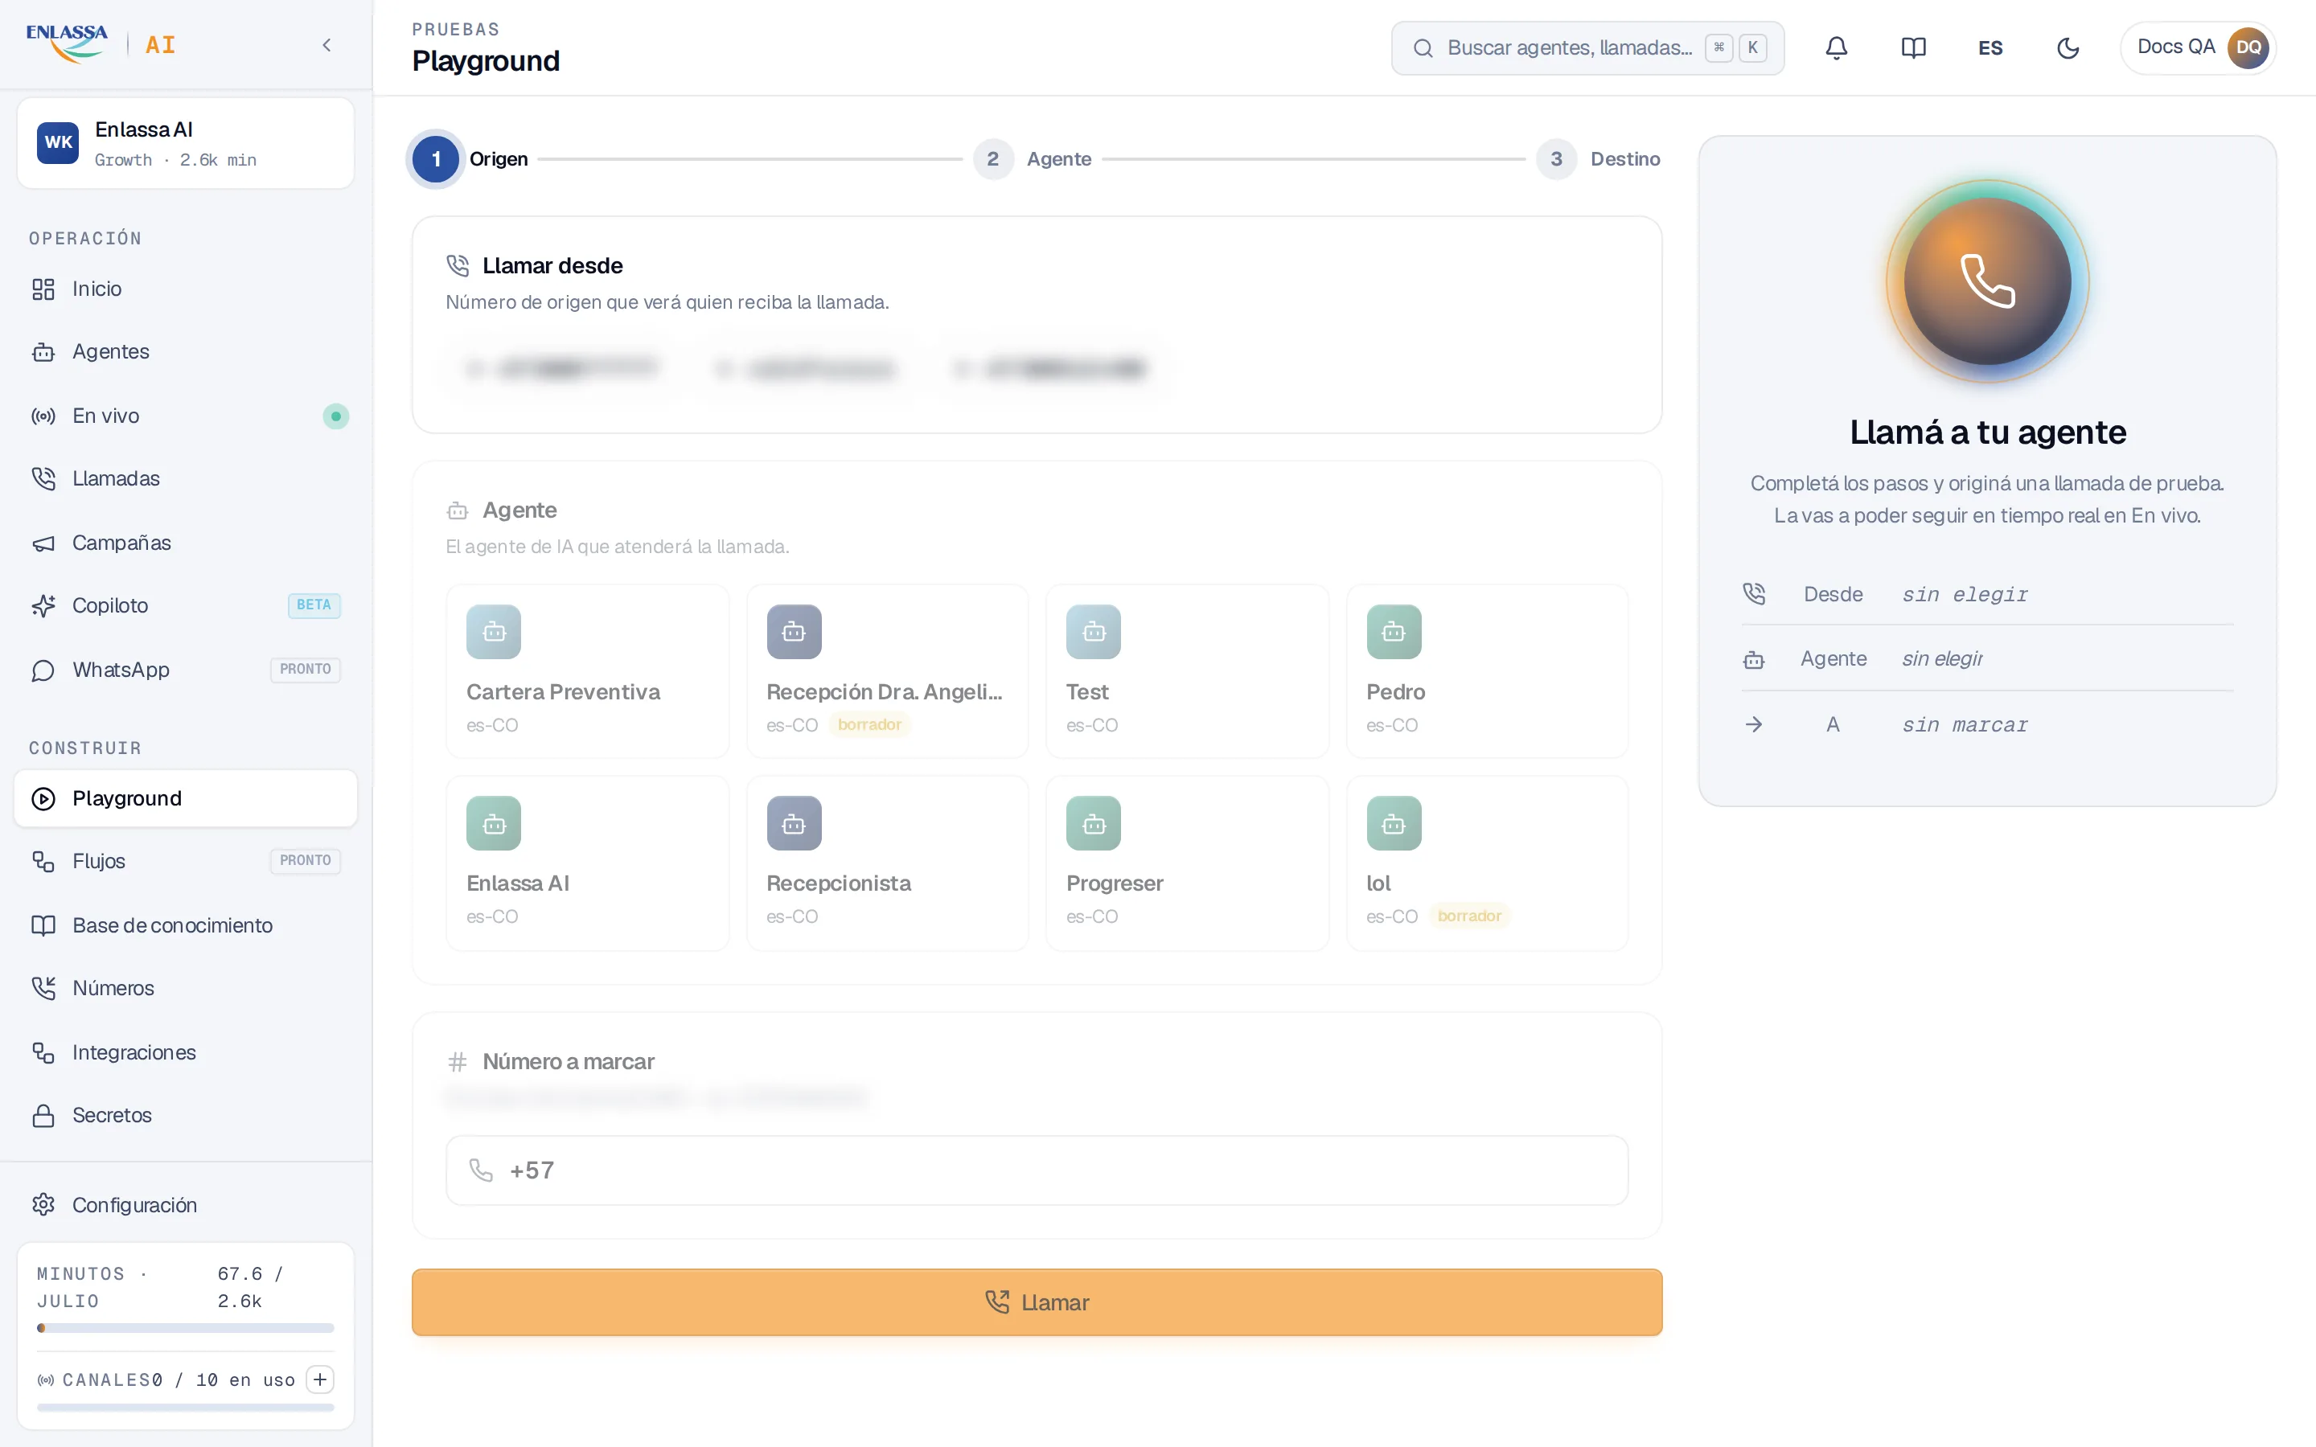Click the channels usage progress bar

click(186, 1408)
